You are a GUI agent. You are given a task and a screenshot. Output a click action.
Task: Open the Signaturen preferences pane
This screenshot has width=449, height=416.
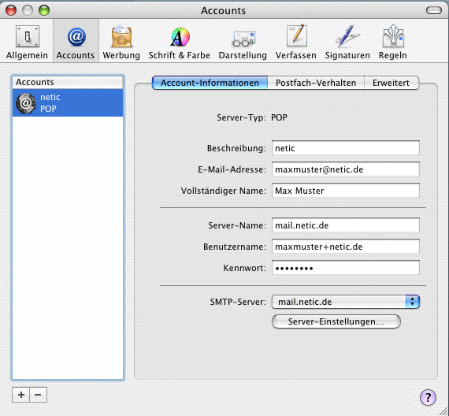347,42
